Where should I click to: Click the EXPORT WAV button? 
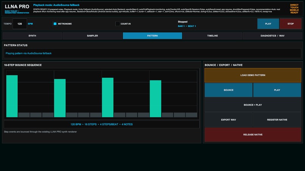[229, 120]
